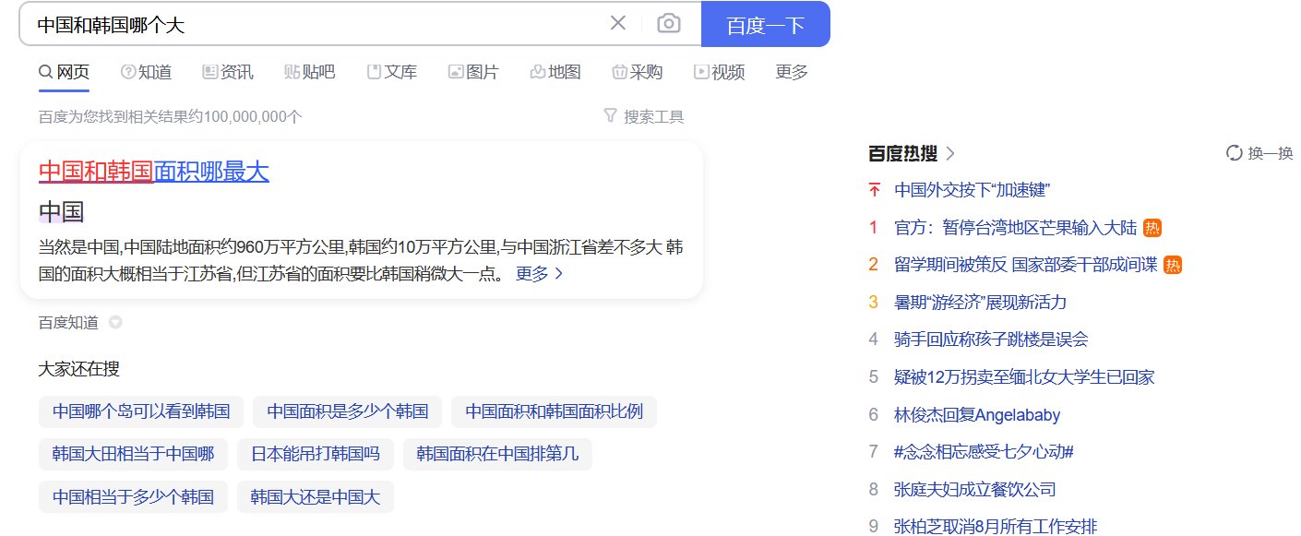Click the pinned-top arrow icon in hot list
Viewport: 1301px width, 536px height.
(x=874, y=190)
